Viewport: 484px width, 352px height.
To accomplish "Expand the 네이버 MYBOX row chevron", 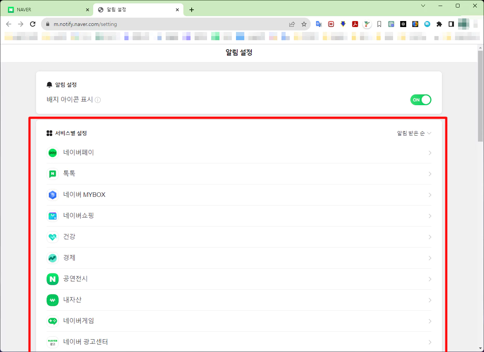I will [x=430, y=195].
